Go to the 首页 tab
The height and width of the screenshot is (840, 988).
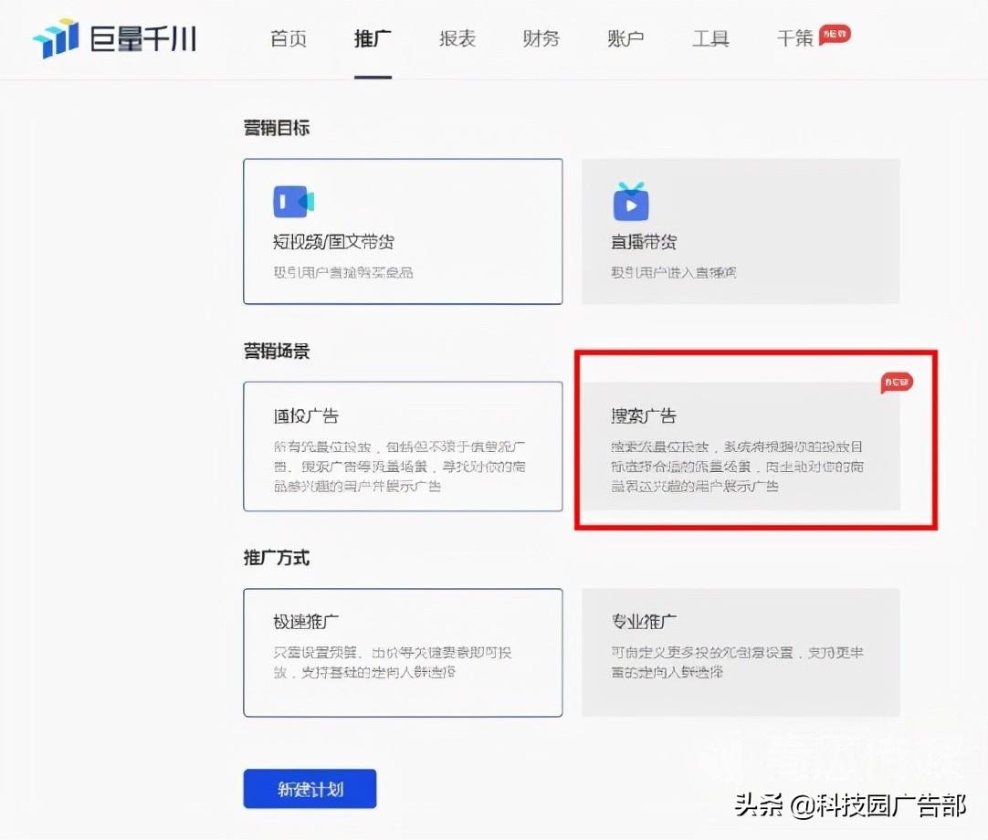(x=289, y=39)
